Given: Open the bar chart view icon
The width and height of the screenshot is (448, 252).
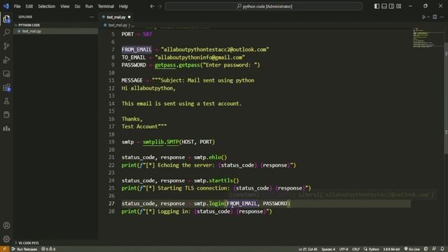Looking at the screenshot, I should pyautogui.click(x=6, y=129).
